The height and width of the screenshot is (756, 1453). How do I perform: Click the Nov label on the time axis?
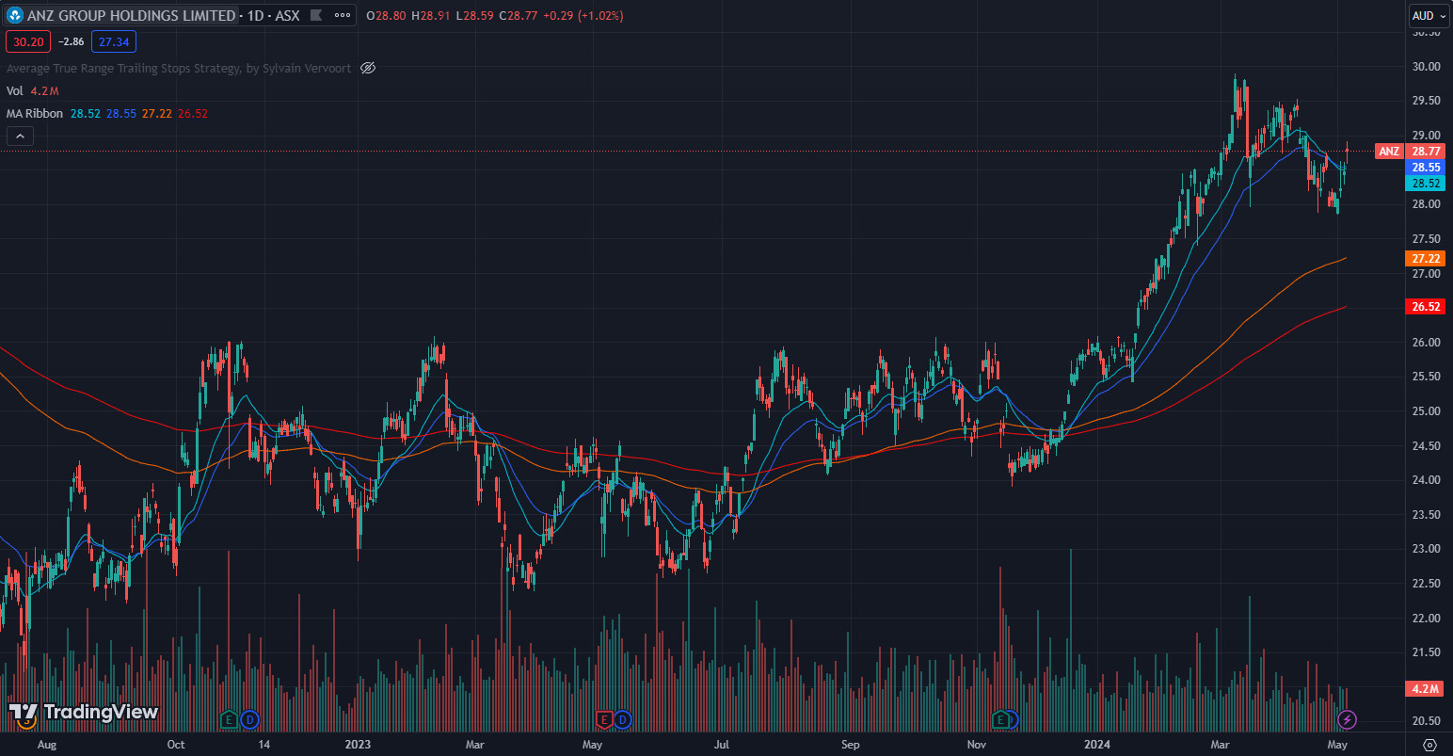pos(977,745)
